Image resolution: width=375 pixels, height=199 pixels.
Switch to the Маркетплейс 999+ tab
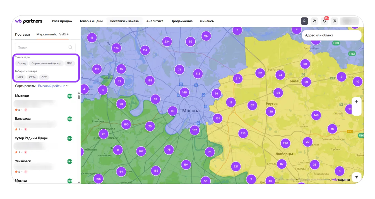[x=52, y=35]
